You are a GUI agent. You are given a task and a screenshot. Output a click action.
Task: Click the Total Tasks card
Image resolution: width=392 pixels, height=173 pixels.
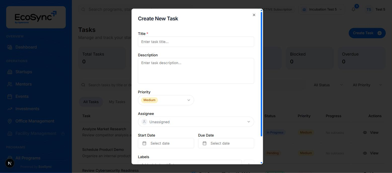click(x=102, y=58)
